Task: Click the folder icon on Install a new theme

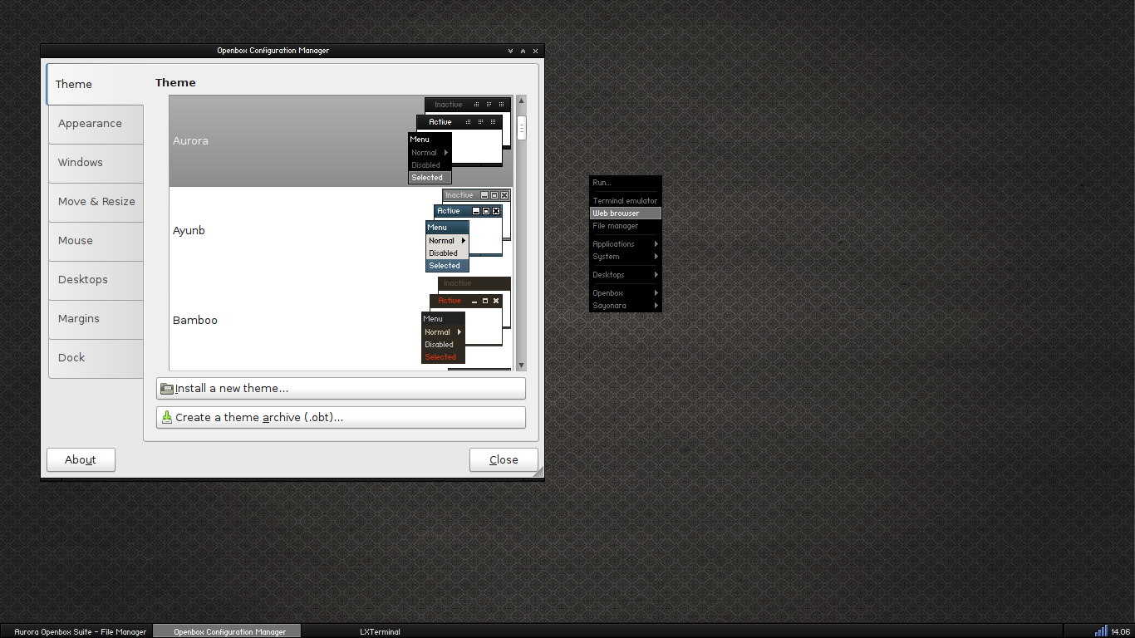Action: coord(166,388)
